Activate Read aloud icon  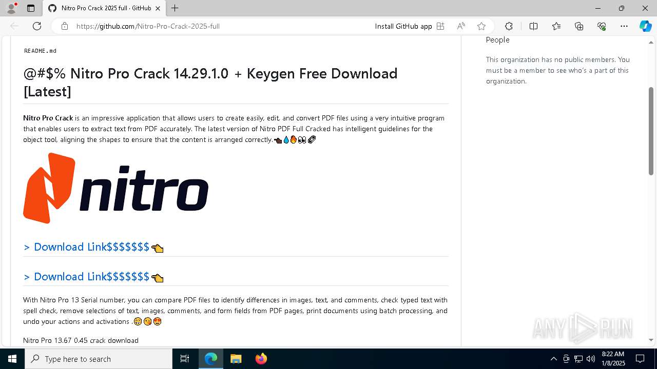tap(461, 26)
